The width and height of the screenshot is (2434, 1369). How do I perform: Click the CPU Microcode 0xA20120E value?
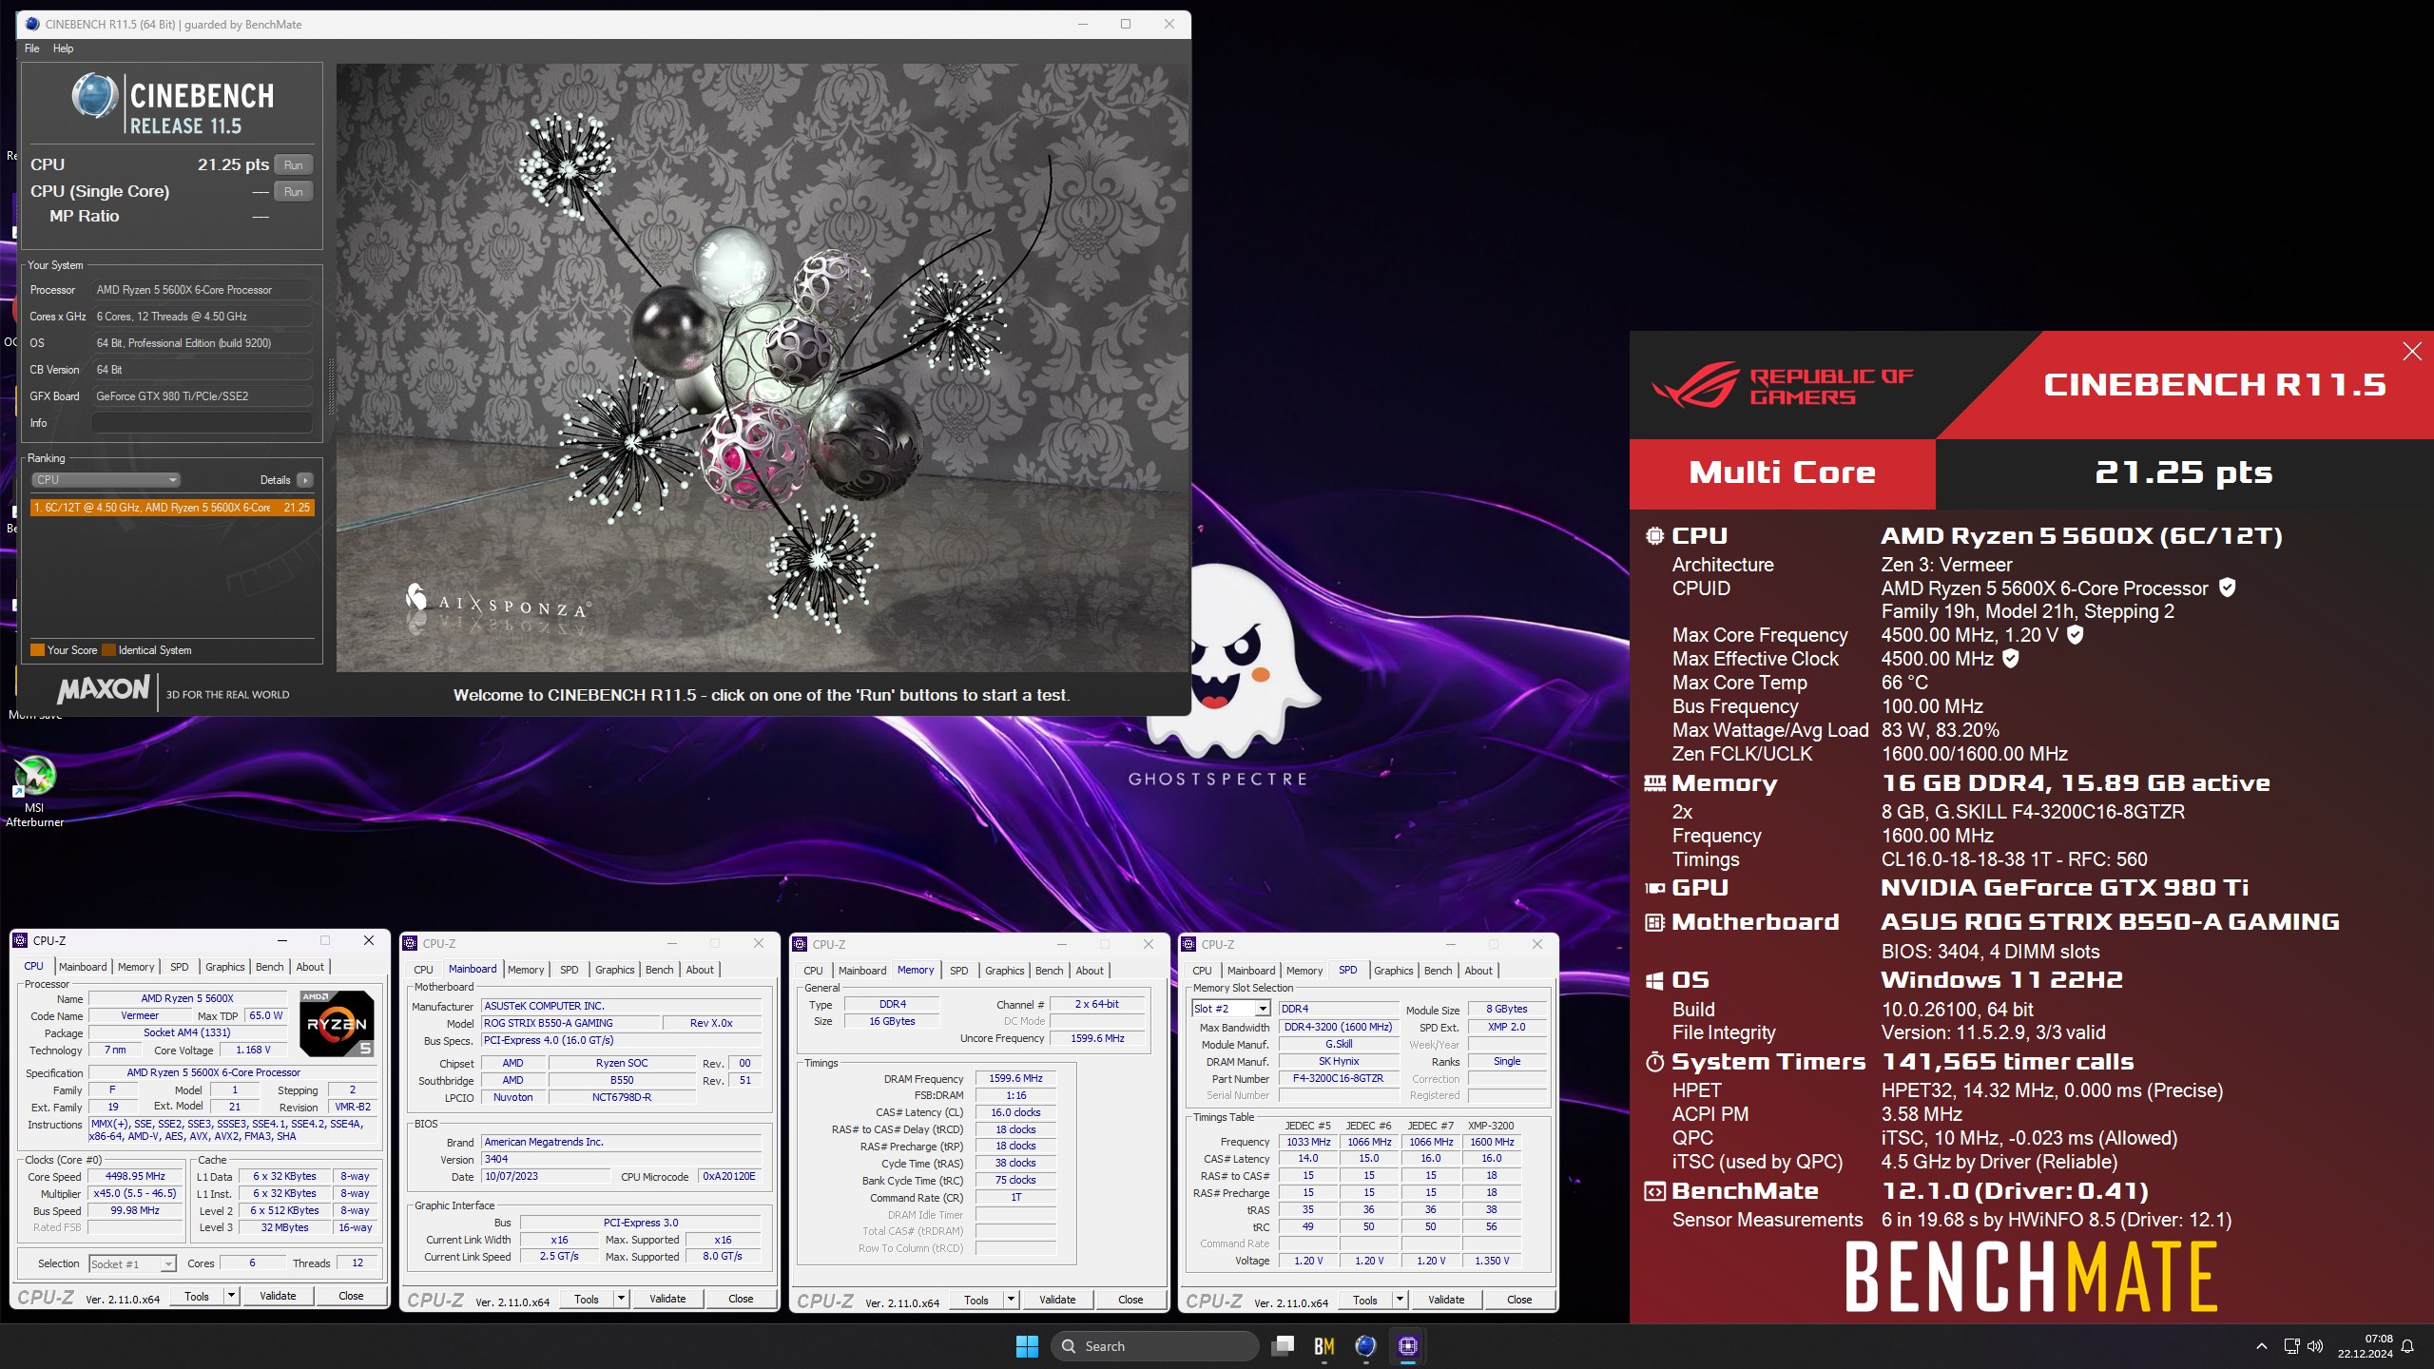click(x=729, y=1176)
